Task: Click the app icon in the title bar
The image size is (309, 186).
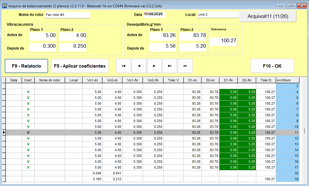Action: pyautogui.click(x=4, y=6)
